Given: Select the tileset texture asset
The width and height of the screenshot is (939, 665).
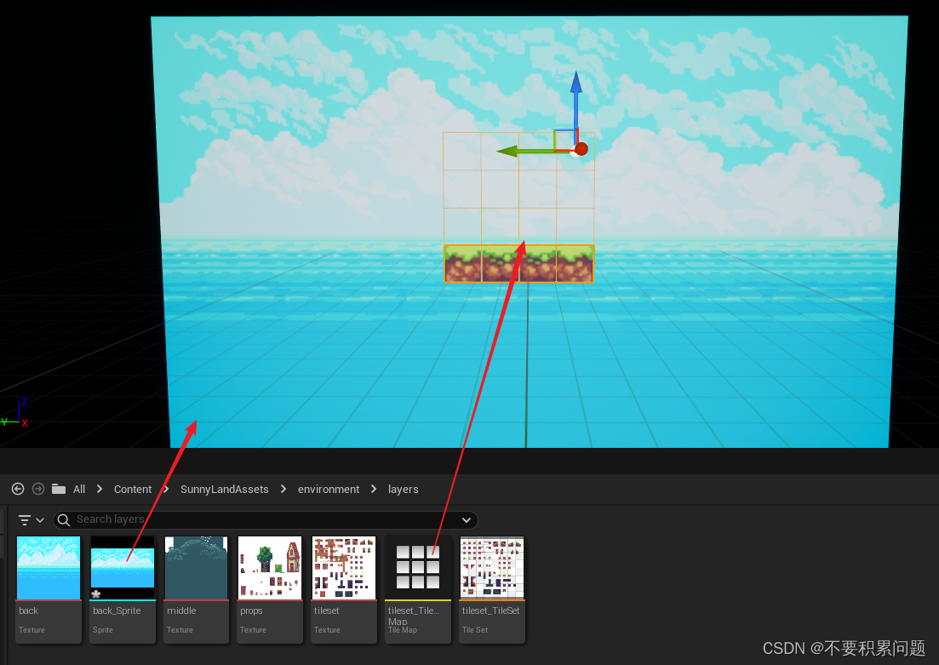Looking at the screenshot, I should [344, 589].
